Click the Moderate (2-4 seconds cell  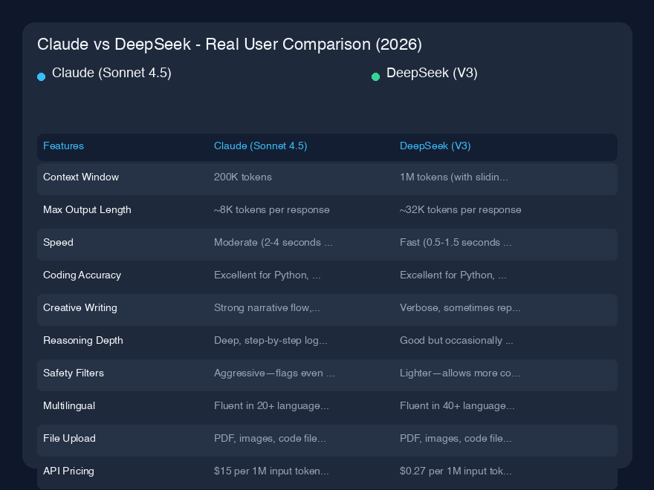tap(273, 243)
